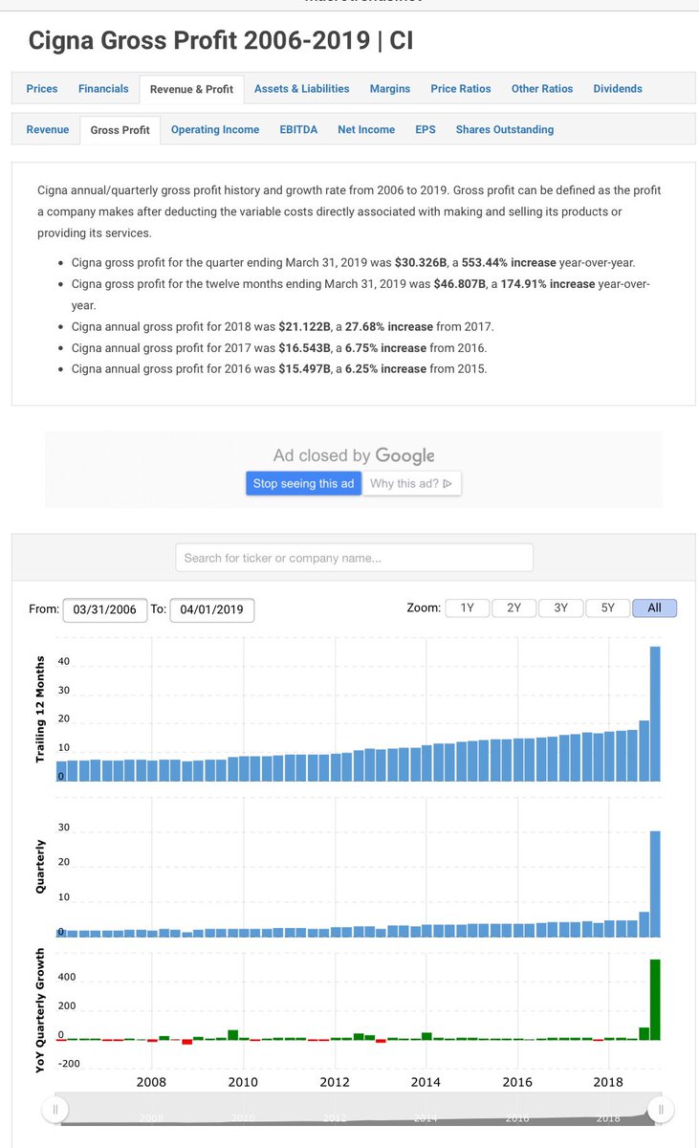Screen dimensions: 699x1148
Task: Focus the ticker or company search box
Action: [x=355, y=558]
